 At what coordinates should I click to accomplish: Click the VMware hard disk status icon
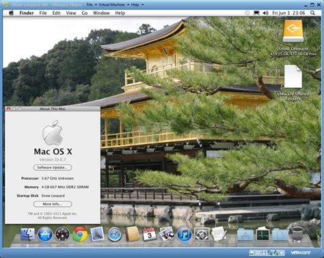(x=252, y=253)
